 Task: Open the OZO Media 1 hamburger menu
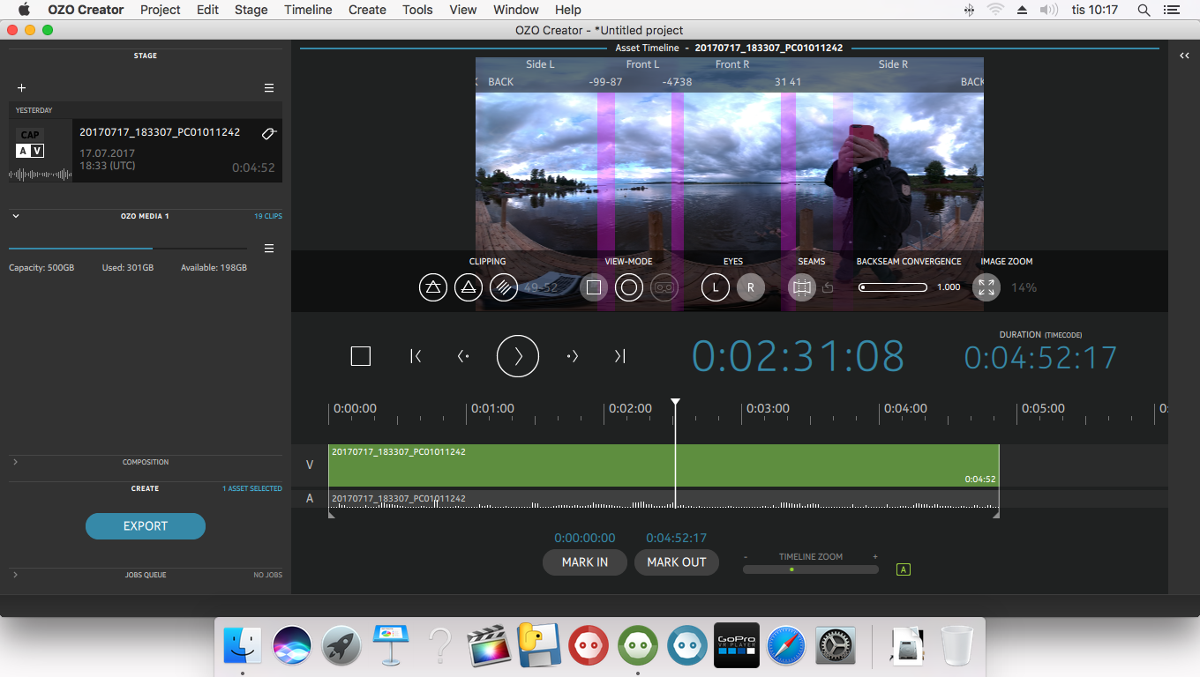[269, 249]
